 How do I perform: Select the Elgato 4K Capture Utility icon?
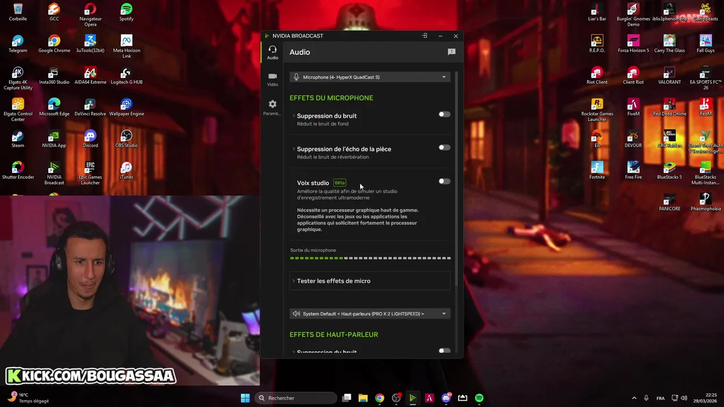(x=18, y=79)
